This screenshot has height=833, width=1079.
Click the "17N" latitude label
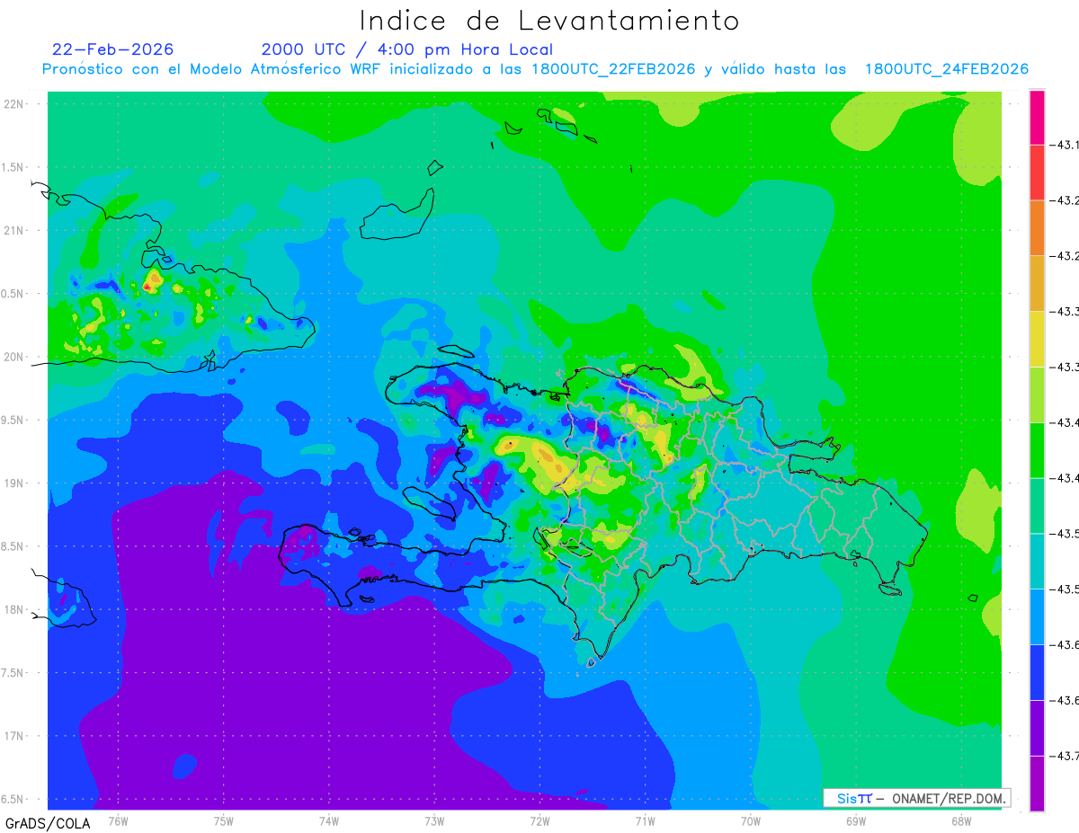pos(13,736)
